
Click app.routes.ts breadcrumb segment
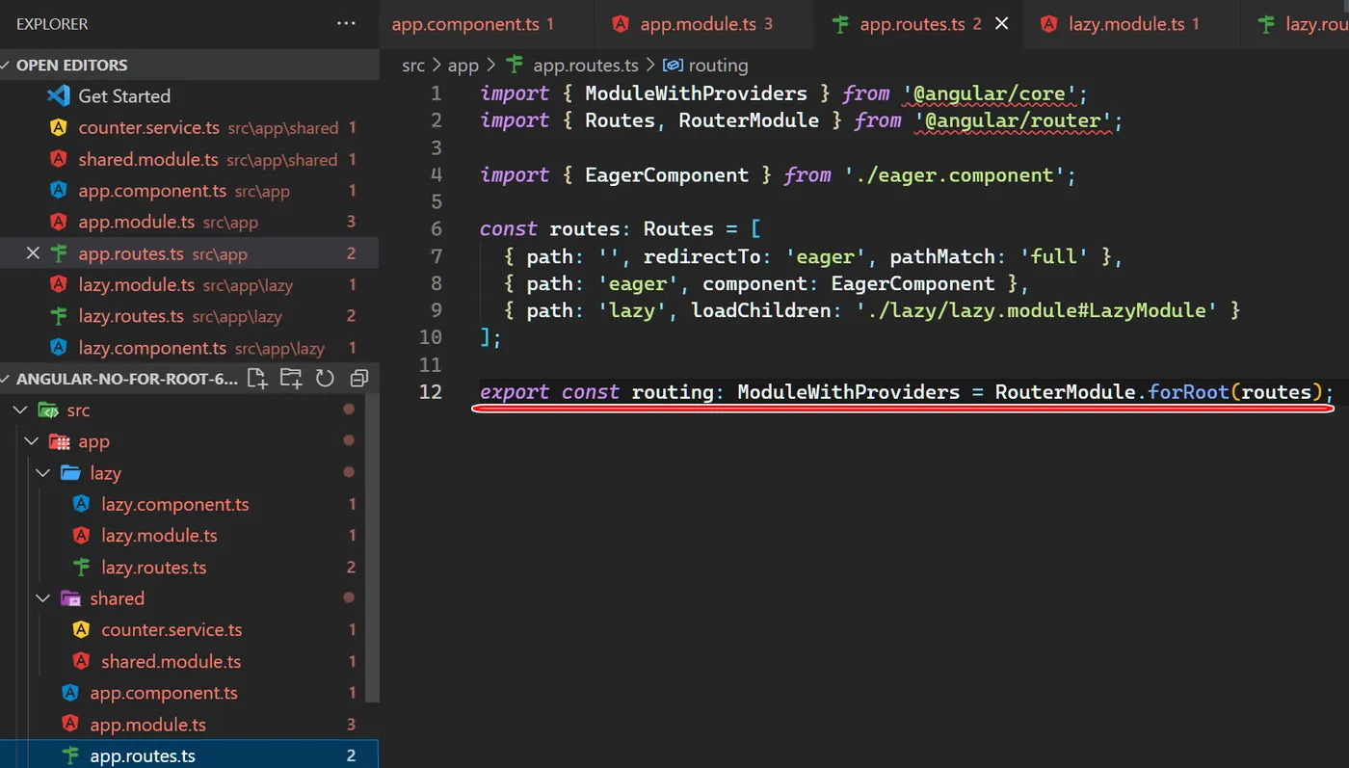[586, 66]
